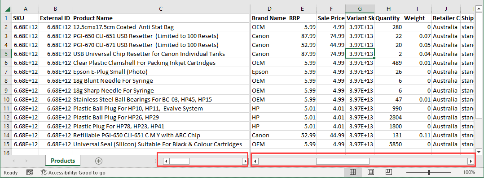Click next sheet navigation arrow
The image size is (484, 178).
(x=26, y=161)
